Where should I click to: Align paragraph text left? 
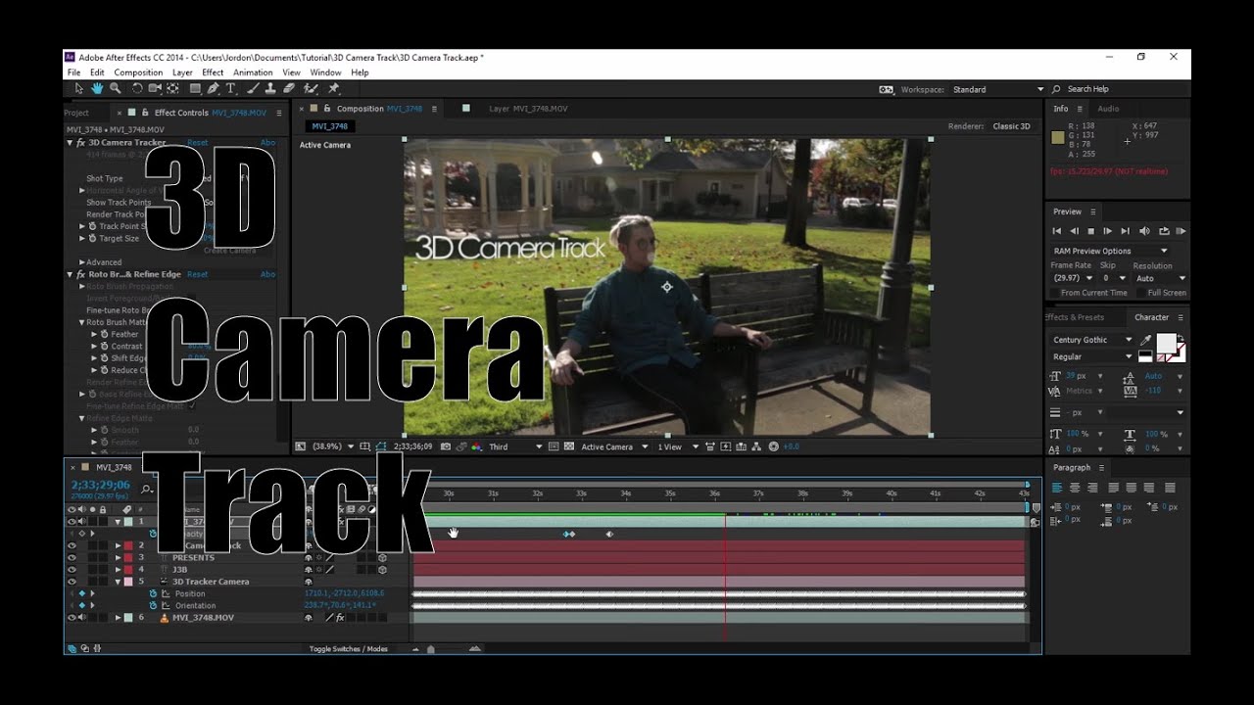pos(1057,487)
